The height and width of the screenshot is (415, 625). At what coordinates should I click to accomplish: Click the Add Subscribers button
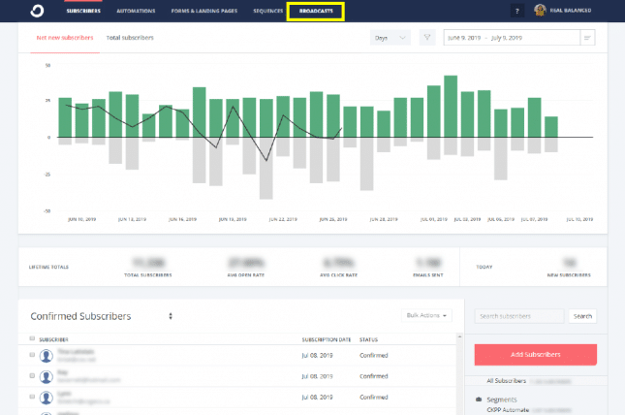click(x=535, y=354)
